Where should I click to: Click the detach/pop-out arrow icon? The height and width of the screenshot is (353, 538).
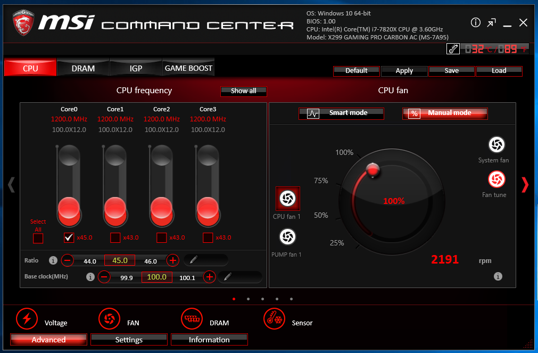point(491,23)
